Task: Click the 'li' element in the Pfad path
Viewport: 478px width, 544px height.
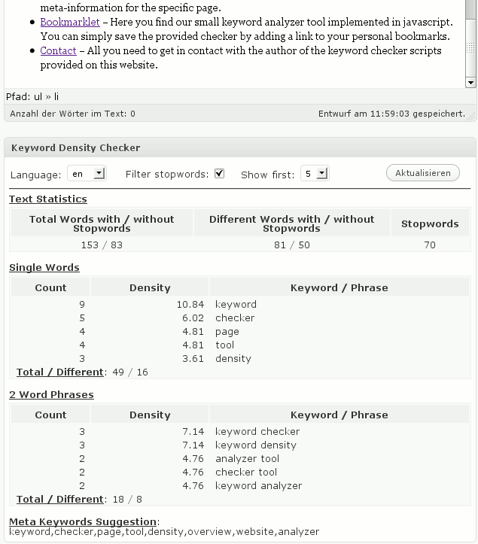Action: tap(56, 96)
